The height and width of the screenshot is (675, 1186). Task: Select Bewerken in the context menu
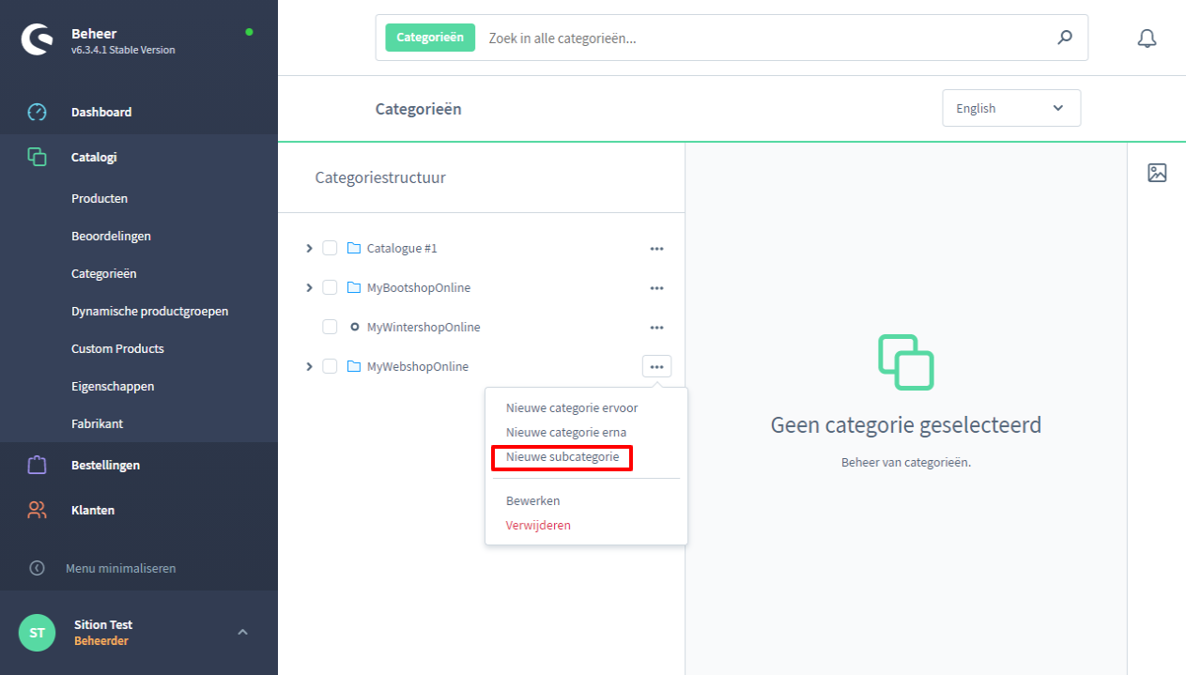coord(532,500)
